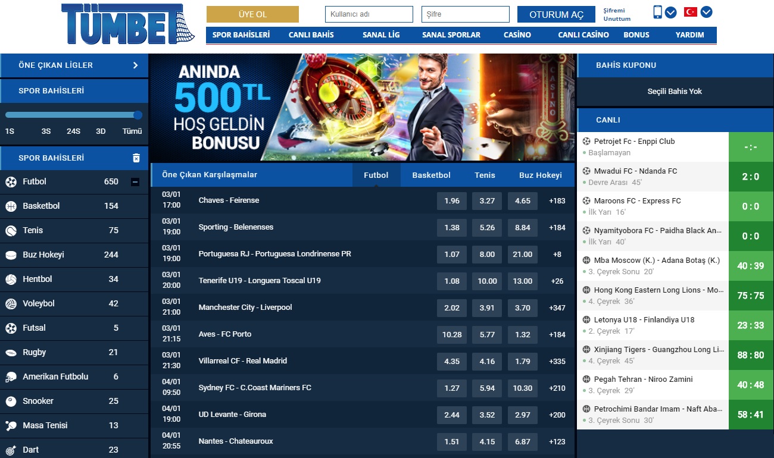Select the 1.79 odds for Villarreal CF - Real Madrid
Screen dimensions: 774x458
(522, 361)
